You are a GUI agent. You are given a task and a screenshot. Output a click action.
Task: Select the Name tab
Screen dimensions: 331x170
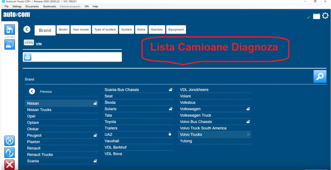141,30
